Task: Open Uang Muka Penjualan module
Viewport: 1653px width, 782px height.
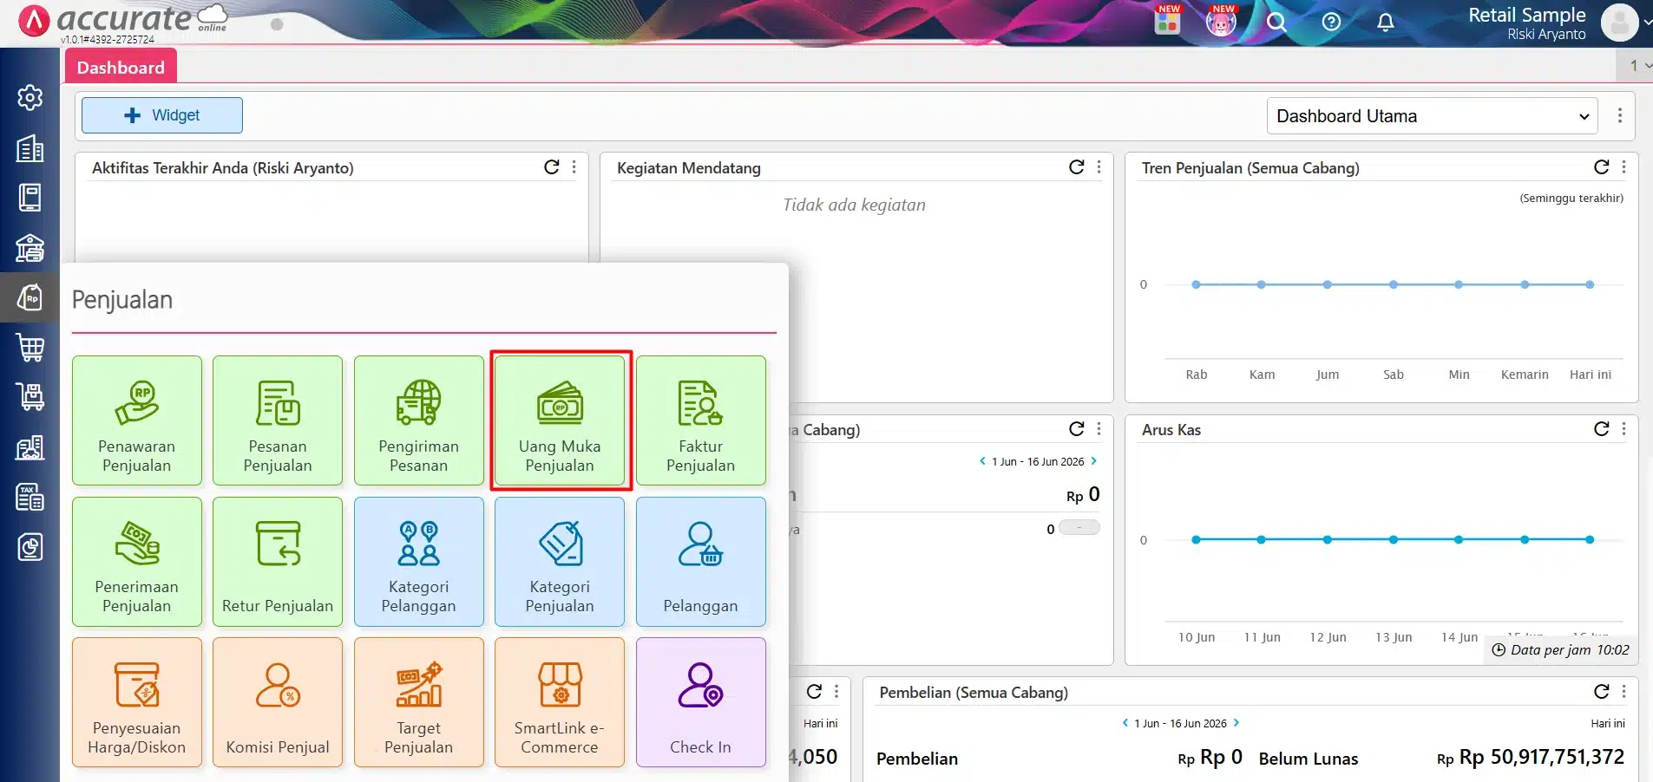Action: [x=560, y=420]
